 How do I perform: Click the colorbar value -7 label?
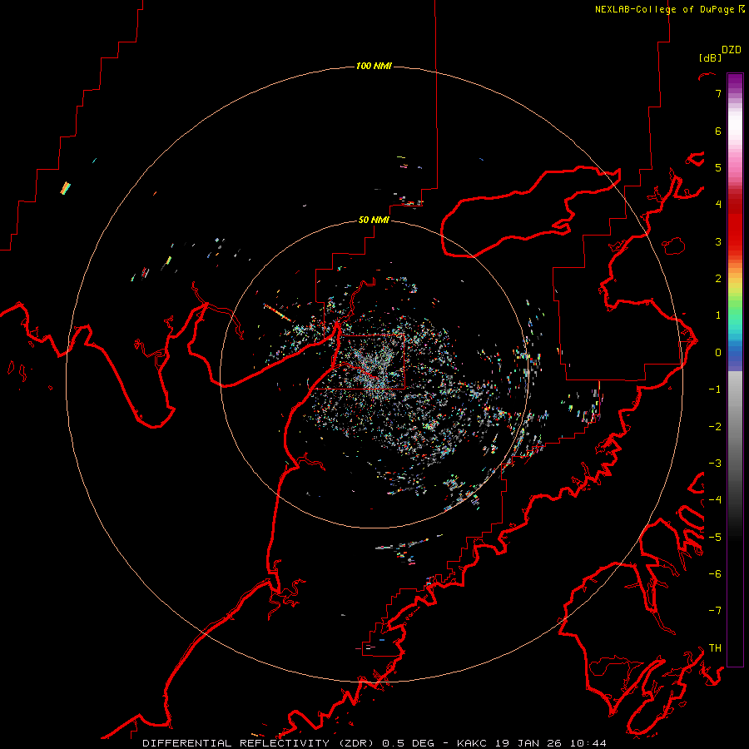click(x=715, y=611)
